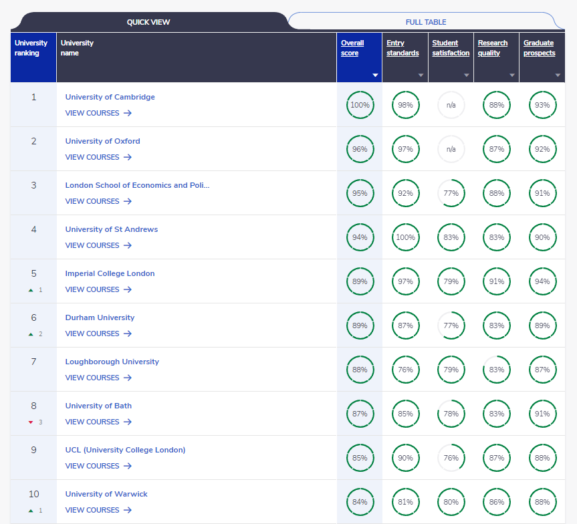Click the Research quality sort arrow
The width and height of the screenshot is (577, 524).
(512, 75)
